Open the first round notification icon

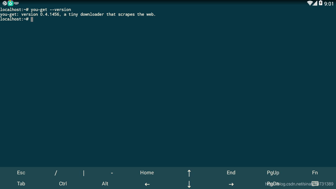coord(5,3)
